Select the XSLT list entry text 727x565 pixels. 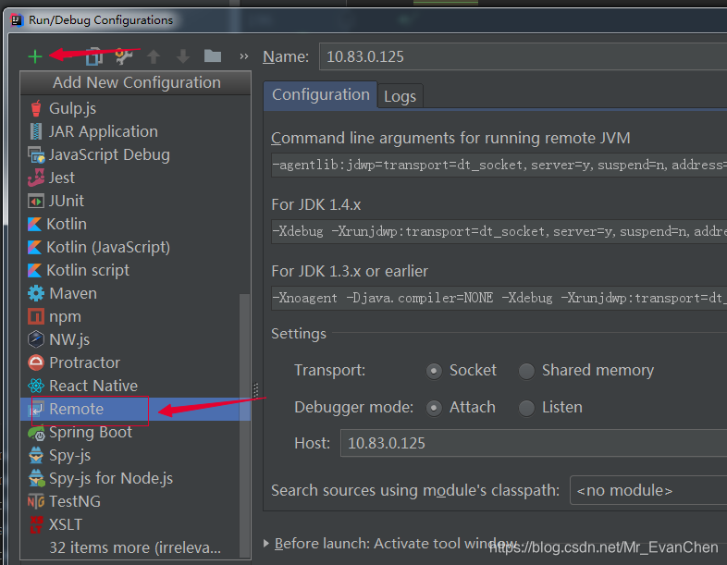(x=66, y=524)
